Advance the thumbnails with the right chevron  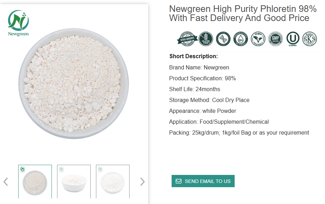[x=142, y=182]
